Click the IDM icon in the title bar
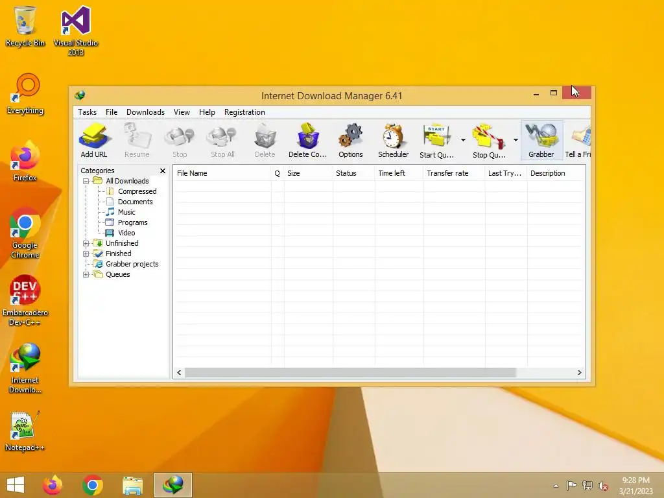Screen dimensions: 664x498 [x=80, y=95]
